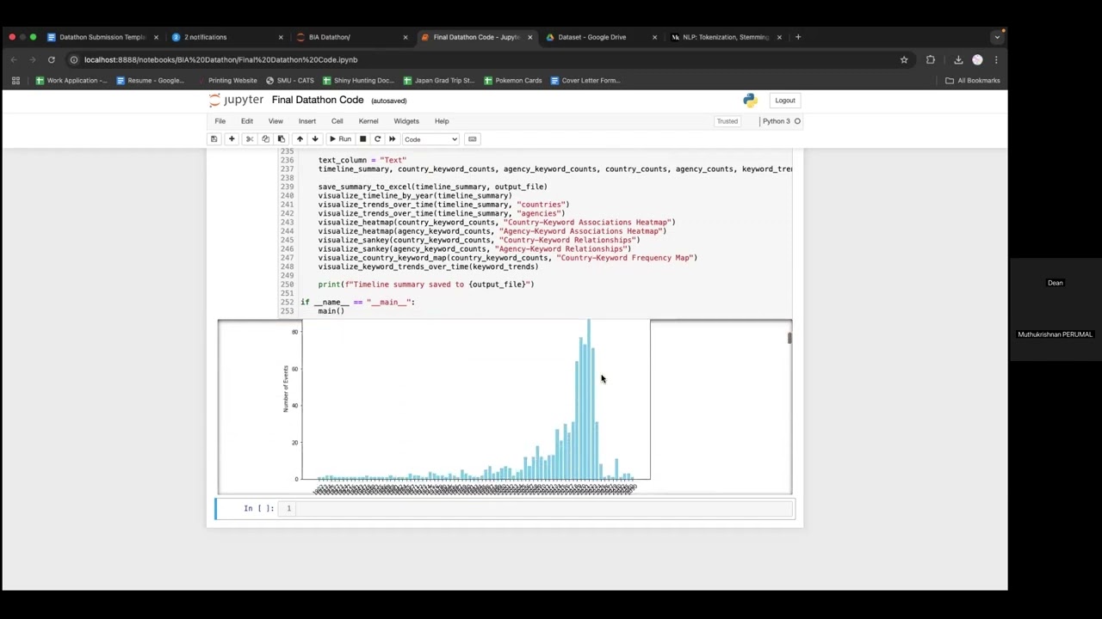Image resolution: width=1102 pixels, height=619 pixels.
Task: Switch to the Dataset - Google Drive tab
Action: pyautogui.click(x=600, y=37)
